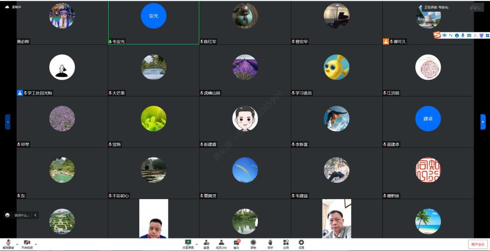The width and height of the screenshot is (490, 251).
Task: Turn on camera with 开启视频
Action: tap(27, 244)
